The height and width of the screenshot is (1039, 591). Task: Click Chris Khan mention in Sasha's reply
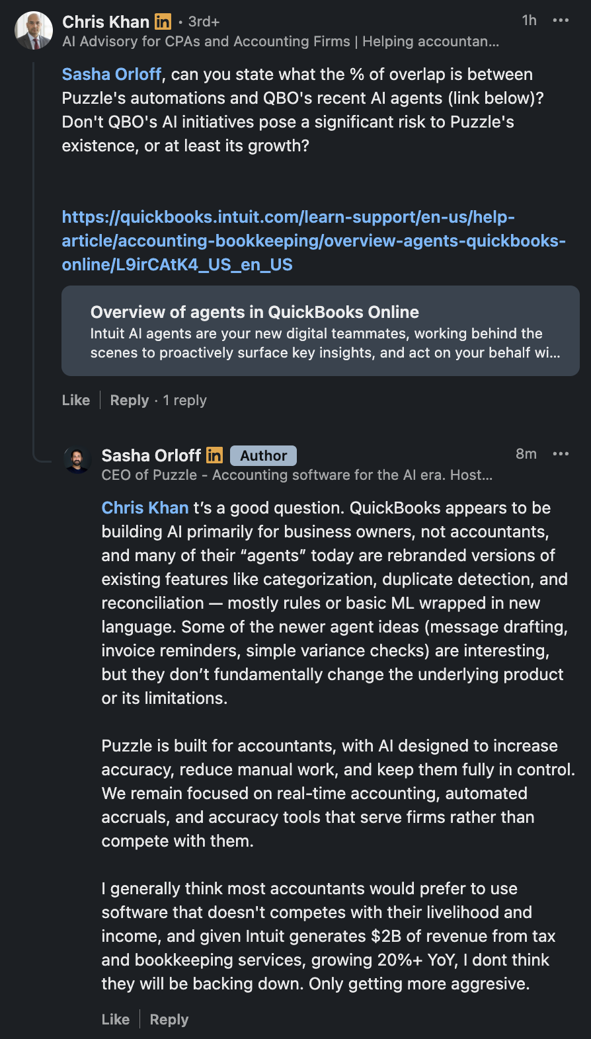pos(145,508)
